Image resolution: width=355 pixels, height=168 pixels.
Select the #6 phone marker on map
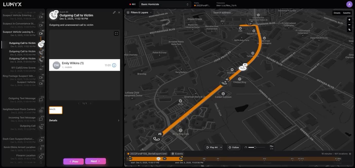point(157,139)
